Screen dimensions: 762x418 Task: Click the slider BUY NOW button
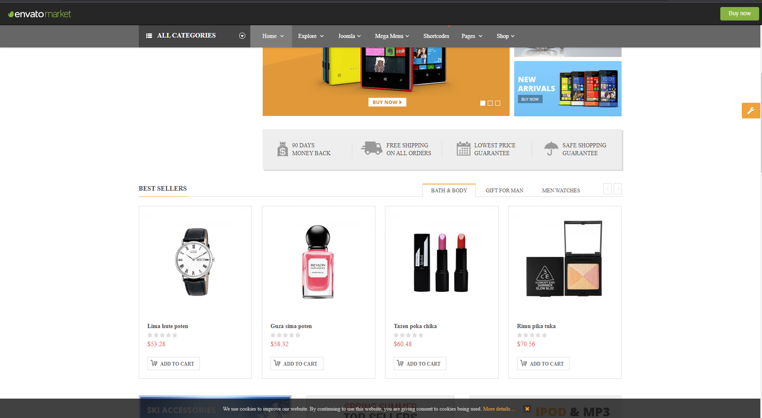tap(387, 102)
